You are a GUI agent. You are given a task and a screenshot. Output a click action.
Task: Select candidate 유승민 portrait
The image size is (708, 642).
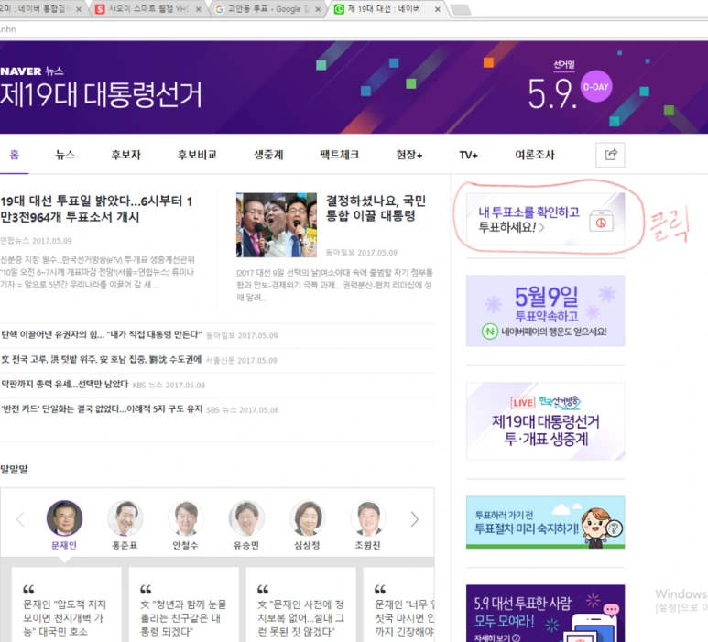point(246,518)
